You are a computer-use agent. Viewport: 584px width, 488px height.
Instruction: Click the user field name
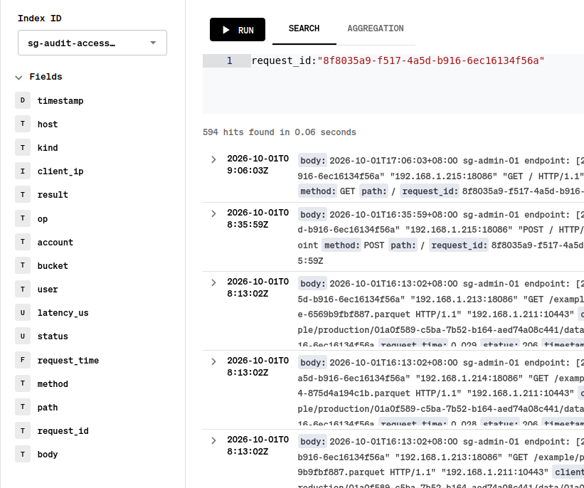(48, 290)
